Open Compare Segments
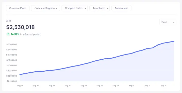Image resolution: width=182 pixels, height=93 pixels. point(45,8)
